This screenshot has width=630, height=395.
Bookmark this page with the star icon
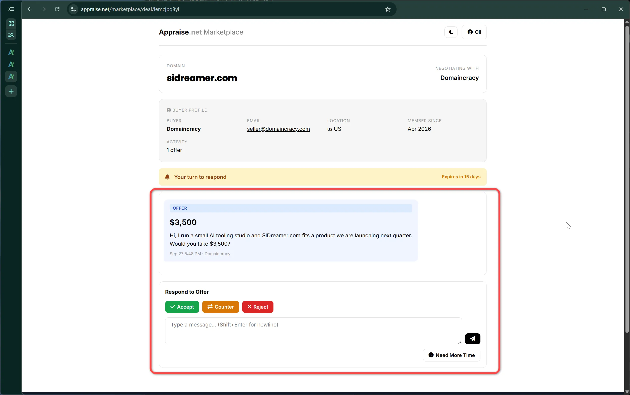click(x=388, y=9)
